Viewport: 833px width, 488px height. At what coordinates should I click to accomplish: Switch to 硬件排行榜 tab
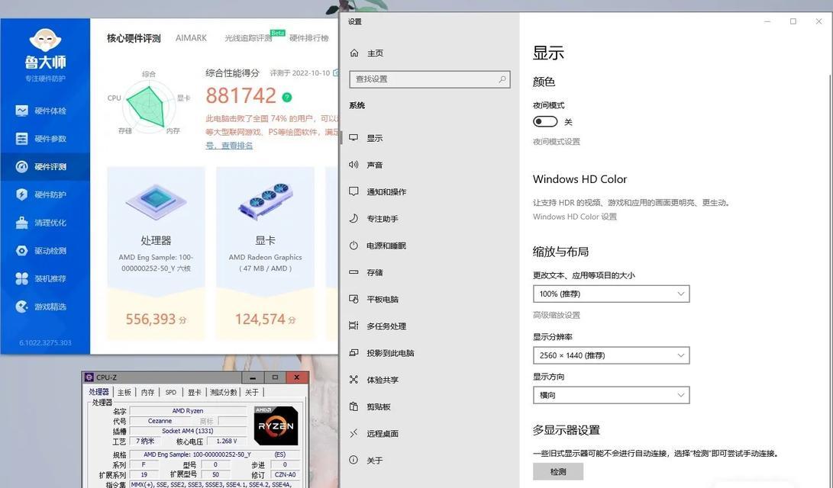click(x=309, y=38)
